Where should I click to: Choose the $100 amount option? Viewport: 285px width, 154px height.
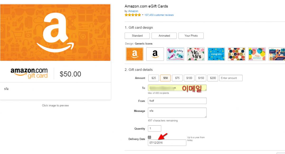189,78
